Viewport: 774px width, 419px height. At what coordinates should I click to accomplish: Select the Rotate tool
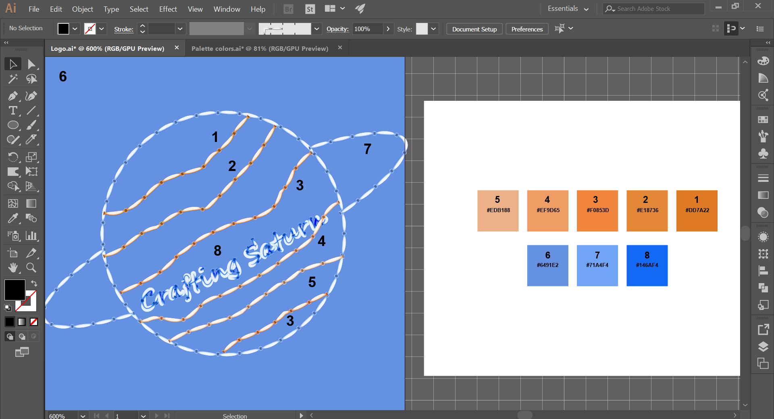[13, 157]
